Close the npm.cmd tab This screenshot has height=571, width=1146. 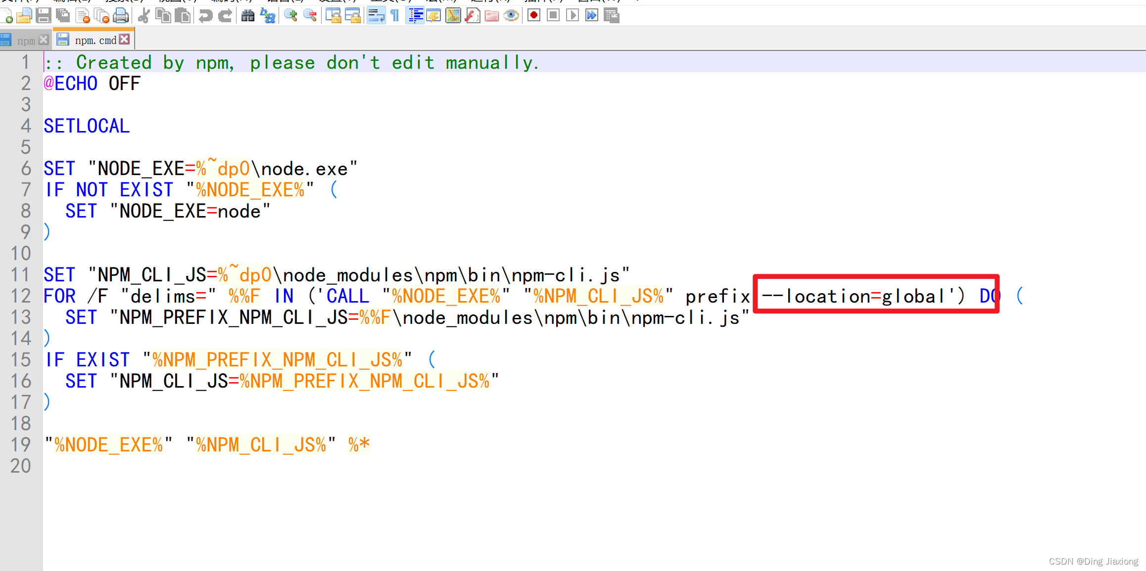[125, 40]
